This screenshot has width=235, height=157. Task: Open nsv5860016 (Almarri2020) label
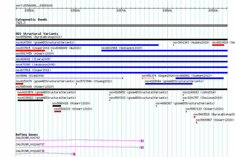[x=71, y=103]
